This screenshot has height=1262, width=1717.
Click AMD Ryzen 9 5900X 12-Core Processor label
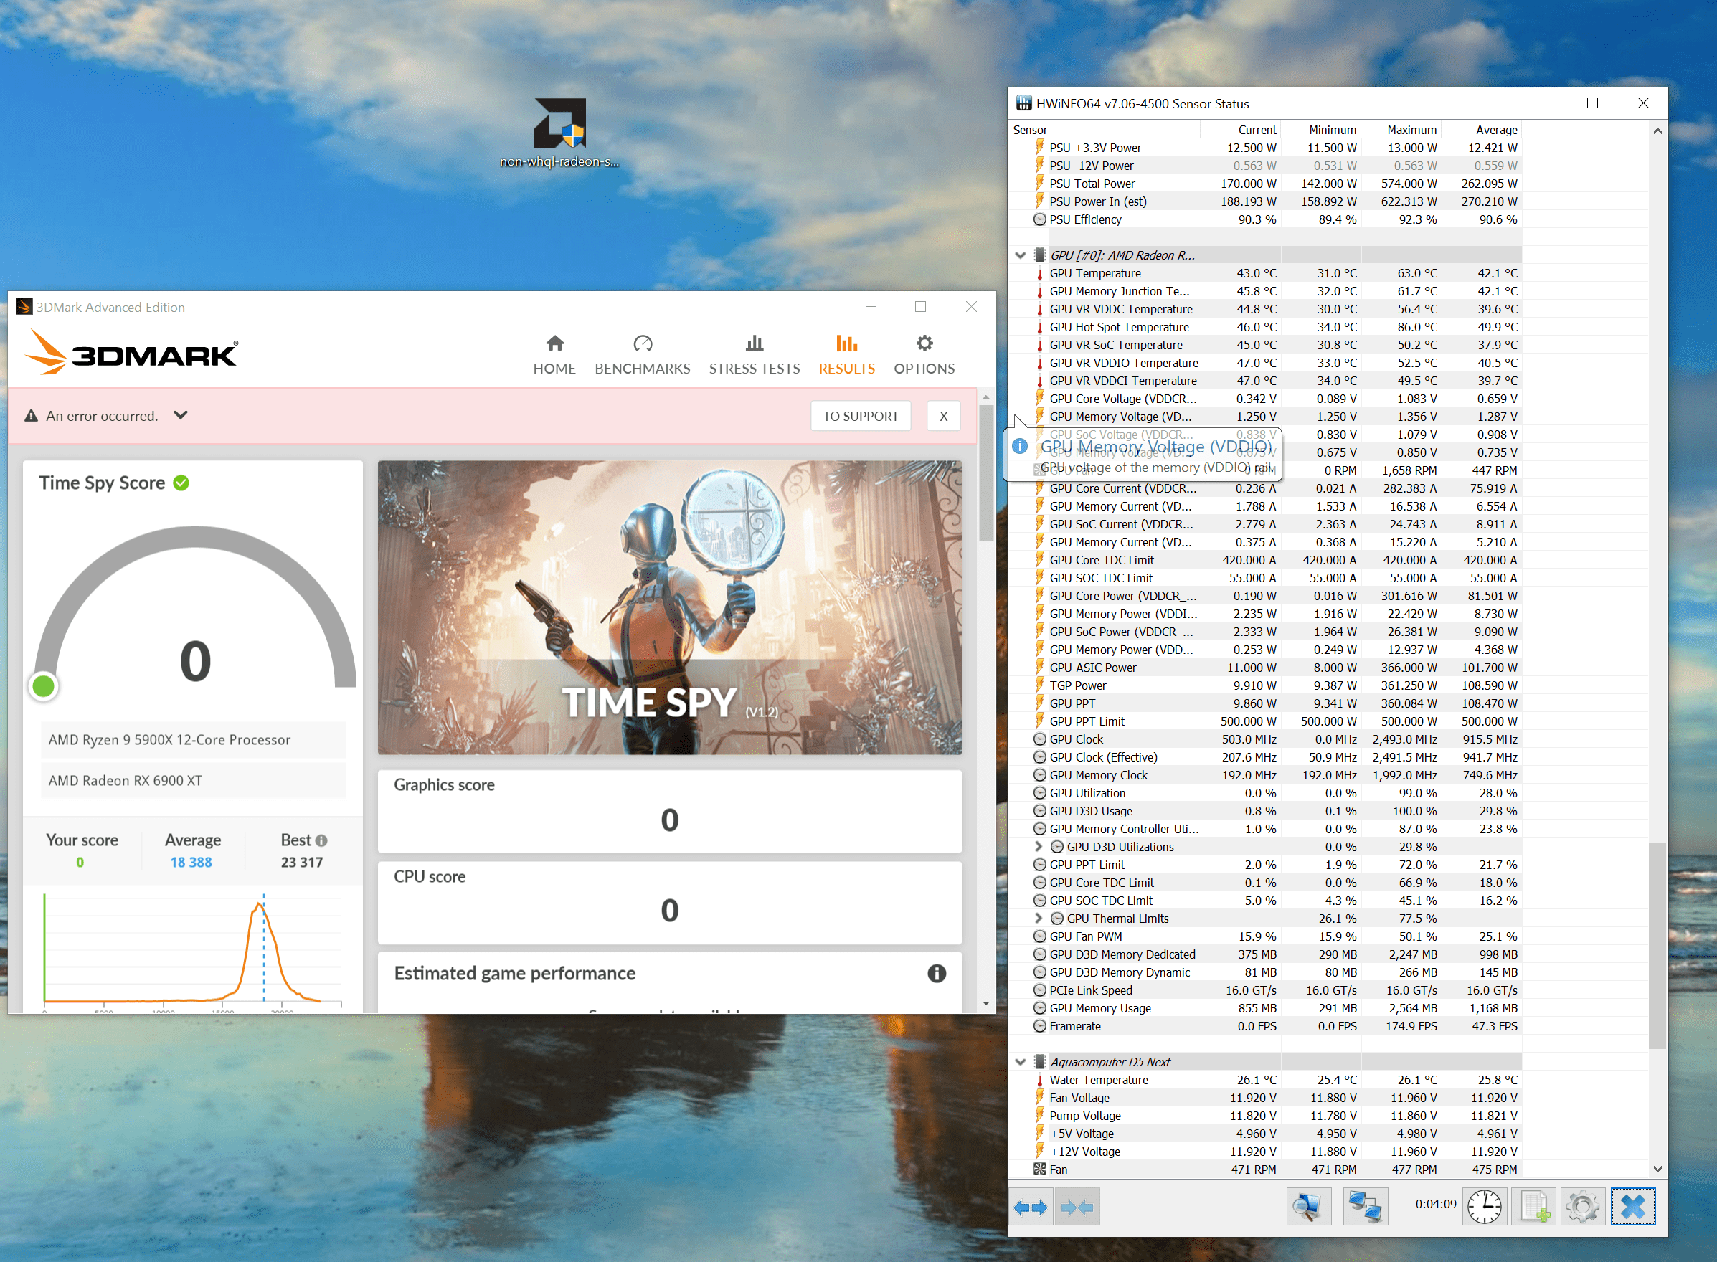170,739
